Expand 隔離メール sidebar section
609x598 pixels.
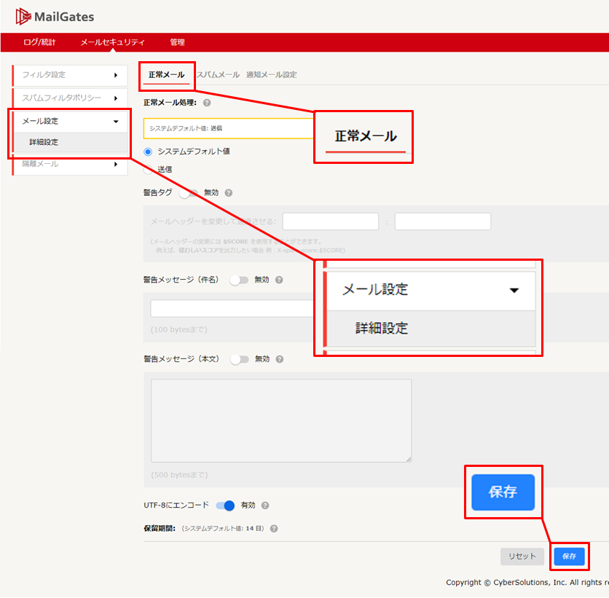click(70, 165)
